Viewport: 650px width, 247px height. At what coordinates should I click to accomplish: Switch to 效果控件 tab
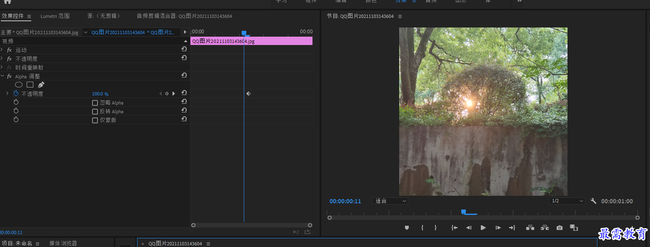pos(13,16)
